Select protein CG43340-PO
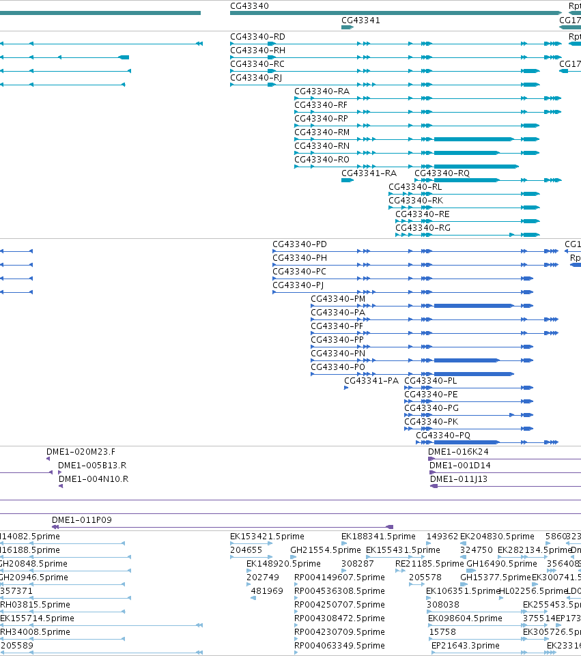581x656 pixels. pyautogui.click(x=337, y=367)
